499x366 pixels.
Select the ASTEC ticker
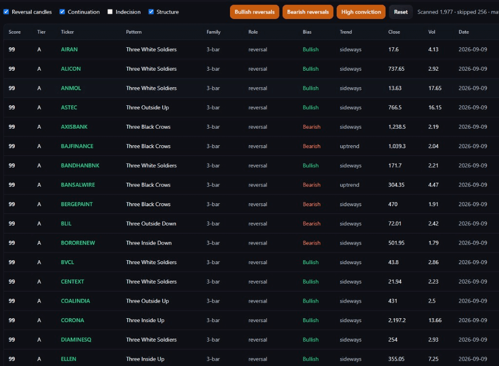(x=69, y=108)
